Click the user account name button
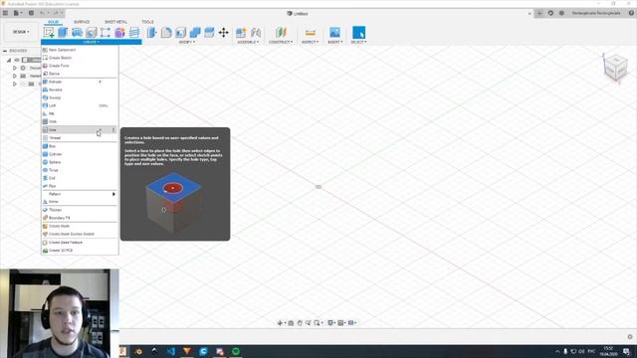 pos(596,13)
